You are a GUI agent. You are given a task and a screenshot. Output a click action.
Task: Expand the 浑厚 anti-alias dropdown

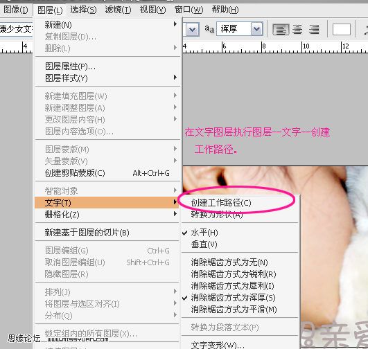tap(256, 29)
